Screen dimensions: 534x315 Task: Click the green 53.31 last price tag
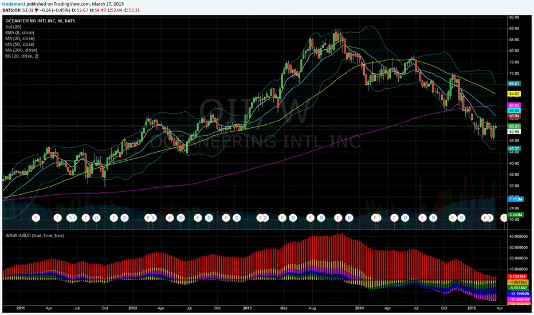coord(513,126)
